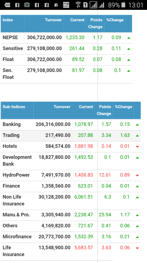The image size is (147, 263).
Task: Click the Microfinance sub-index name
Action: pyautogui.click(x=17, y=237)
